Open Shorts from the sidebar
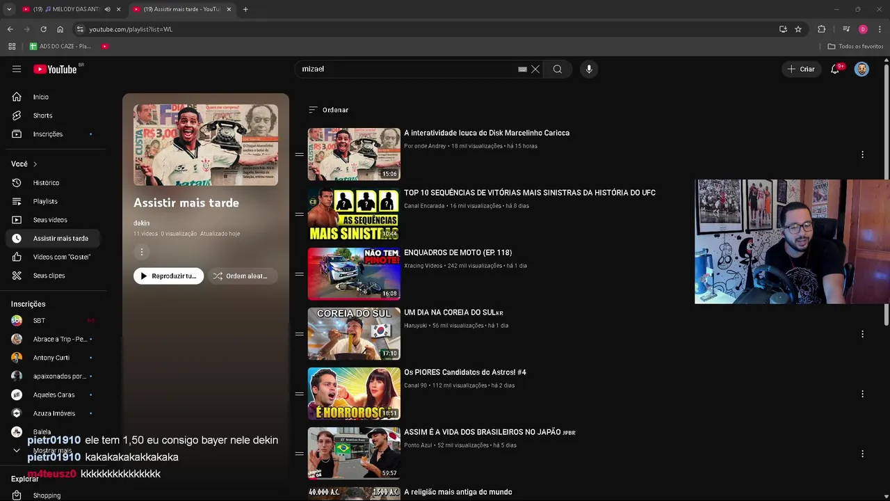 (54, 116)
